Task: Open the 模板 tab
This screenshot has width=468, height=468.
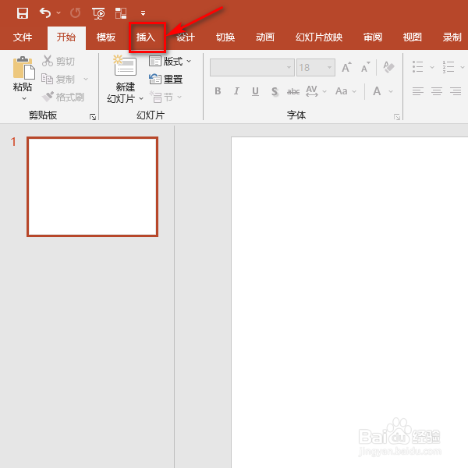Action: point(106,37)
